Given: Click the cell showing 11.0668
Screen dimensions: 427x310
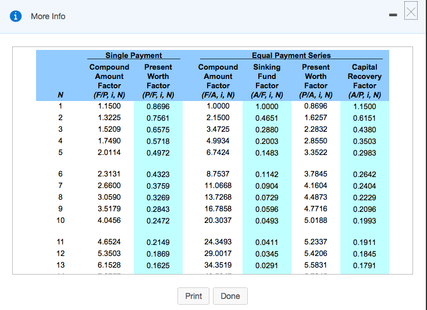Looking at the screenshot, I should point(218,186).
